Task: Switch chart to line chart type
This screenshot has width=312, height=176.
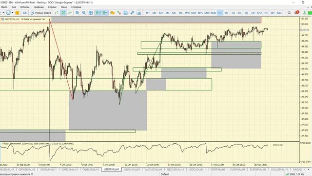Action: point(70,13)
